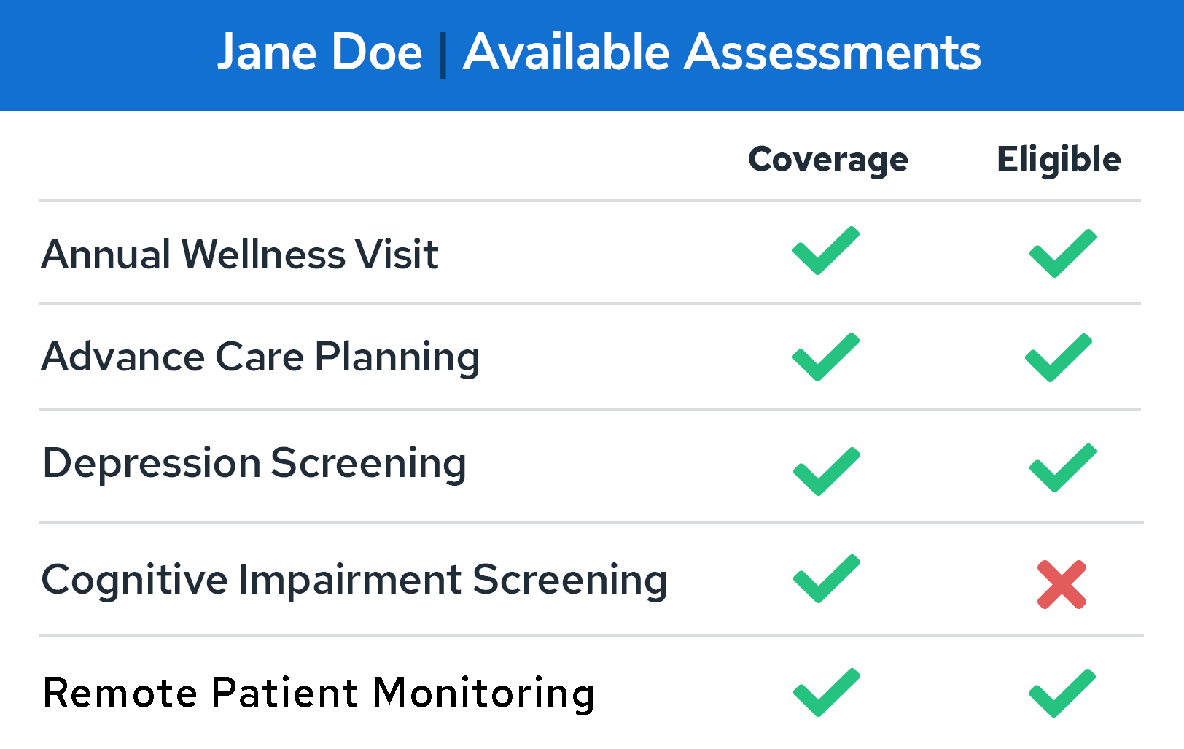Click Remote Patient Monitoring coverage checkmark
Screen dimensions: 1184x749
pyautogui.click(x=827, y=693)
